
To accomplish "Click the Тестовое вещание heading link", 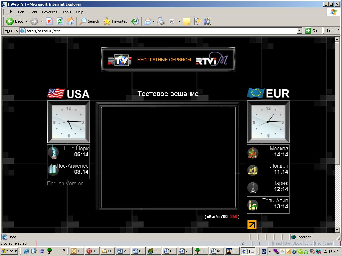I will pos(168,94).
